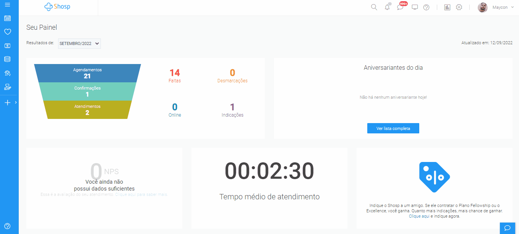Open messages with 999+ badge
Viewport: 519px width, 234px height.
400,7
